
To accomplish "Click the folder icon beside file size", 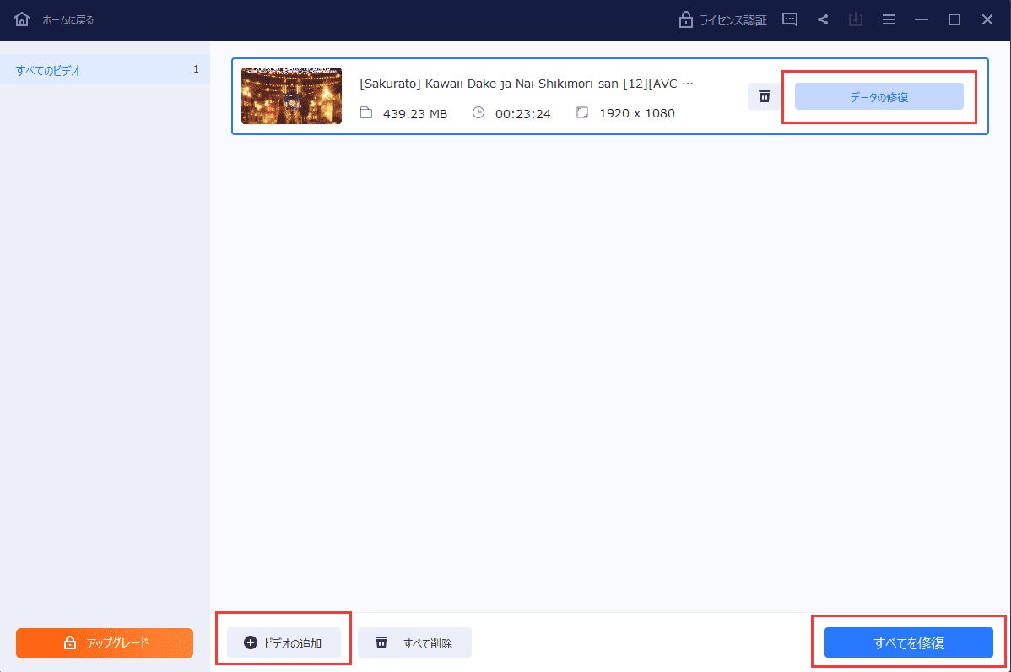I will coord(366,113).
